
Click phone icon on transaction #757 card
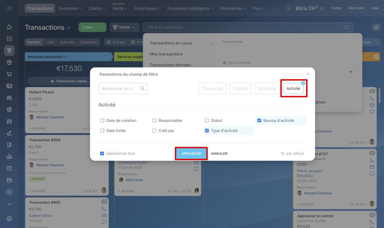tap(372, 161)
